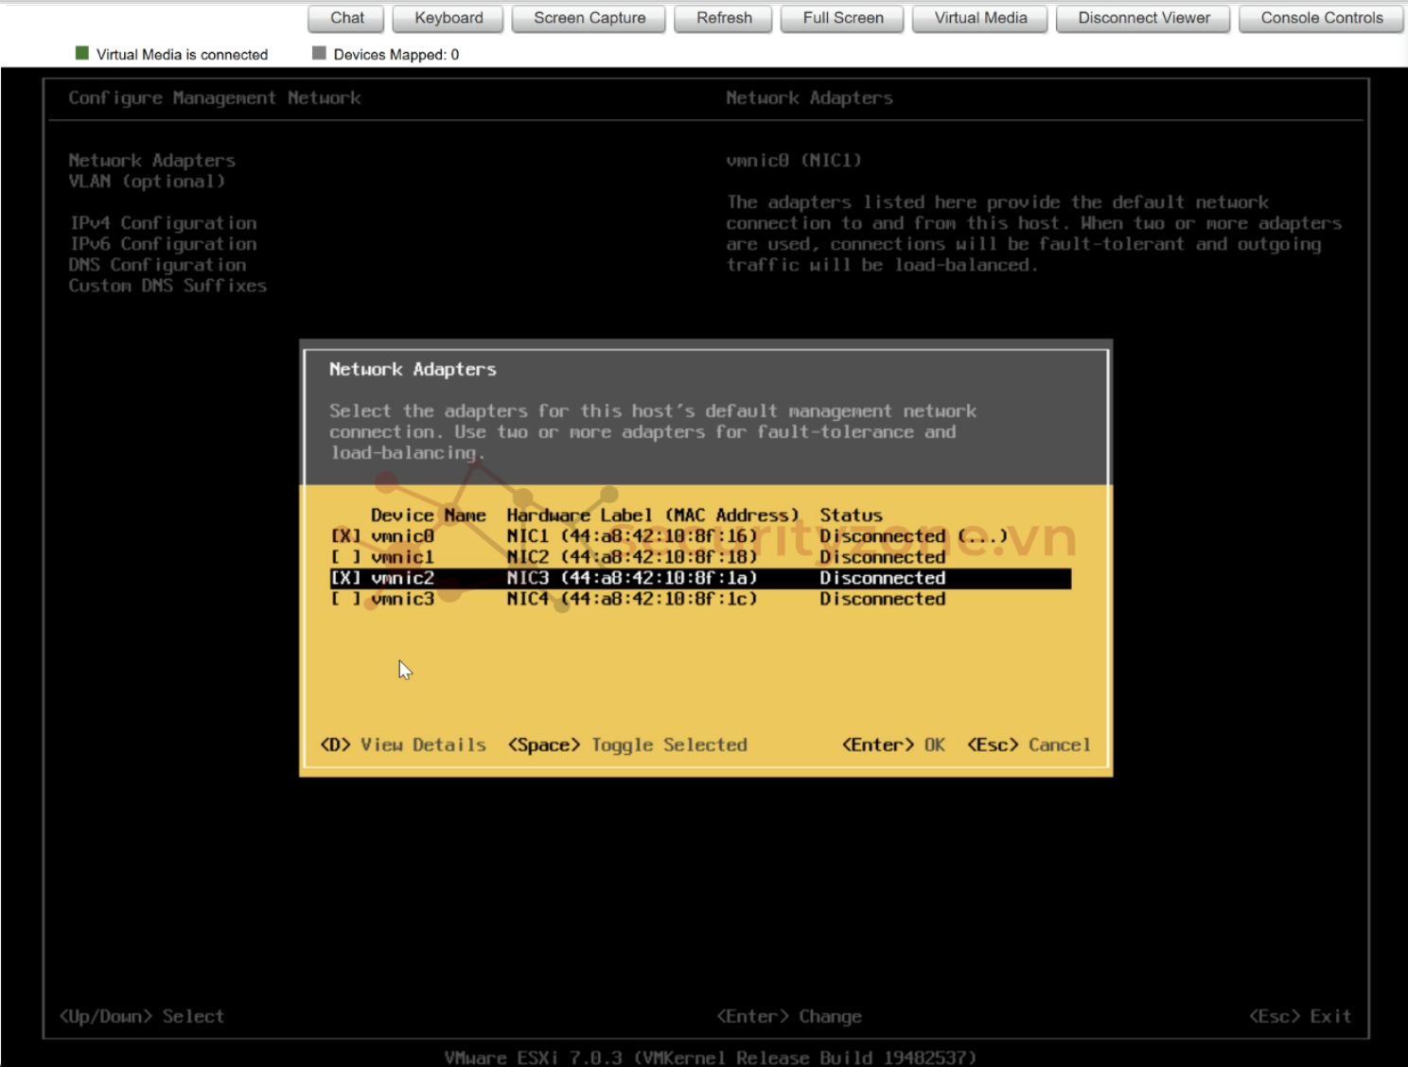1408x1067 pixels.
Task: Click the NIC3 MAC address 44:a8:42:10:8f:1a
Action: 660,578
